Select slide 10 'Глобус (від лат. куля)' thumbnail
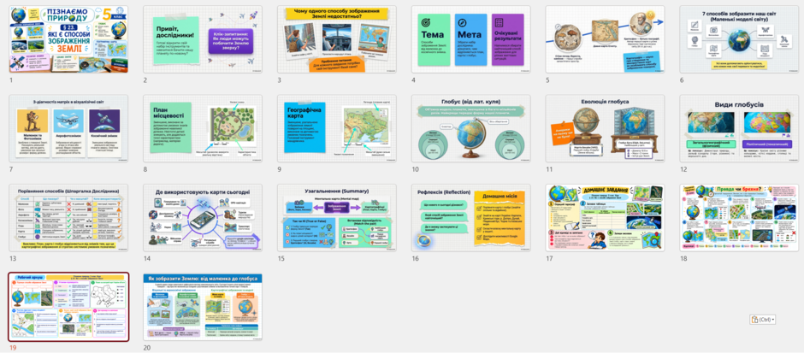Image resolution: width=804 pixels, height=353 pixels. (470, 128)
